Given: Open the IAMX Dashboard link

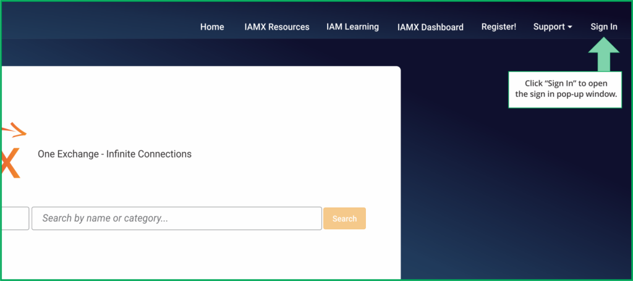Looking at the screenshot, I should tap(430, 27).
